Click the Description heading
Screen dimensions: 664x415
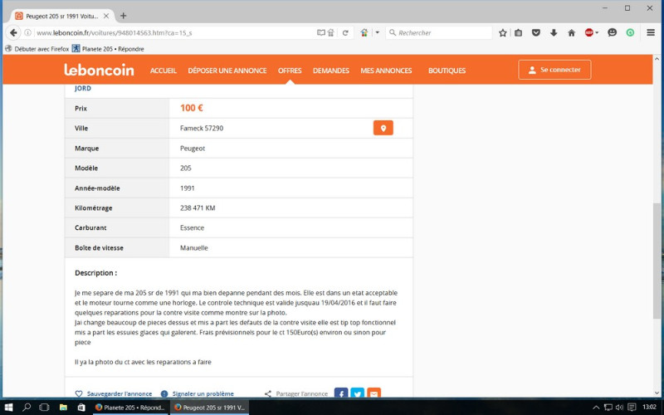pyautogui.click(x=95, y=273)
